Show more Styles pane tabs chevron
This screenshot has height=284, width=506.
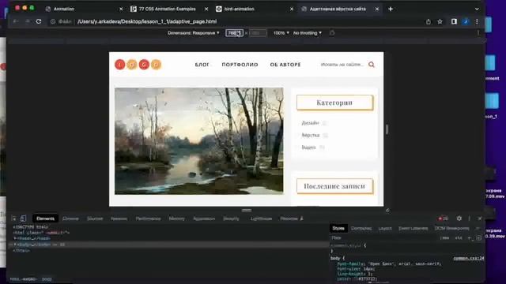(x=478, y=228)
